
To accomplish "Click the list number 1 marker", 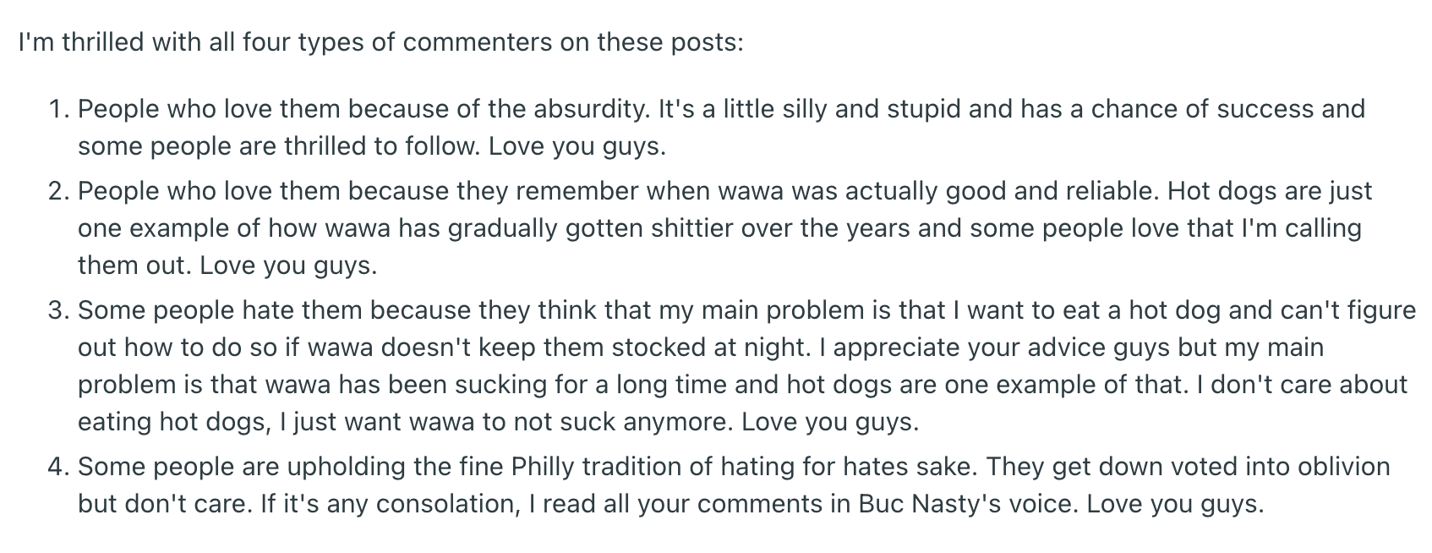I will (x=58, y=109).
